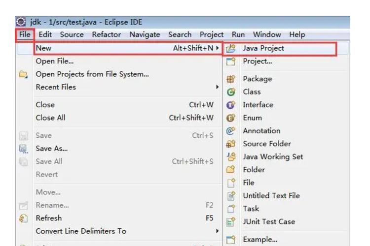Open the Refactor menu
The image size is (370, 246).
[106, 34]
